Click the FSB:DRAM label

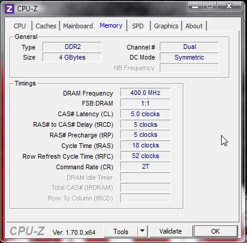click(x=97, y=103)
